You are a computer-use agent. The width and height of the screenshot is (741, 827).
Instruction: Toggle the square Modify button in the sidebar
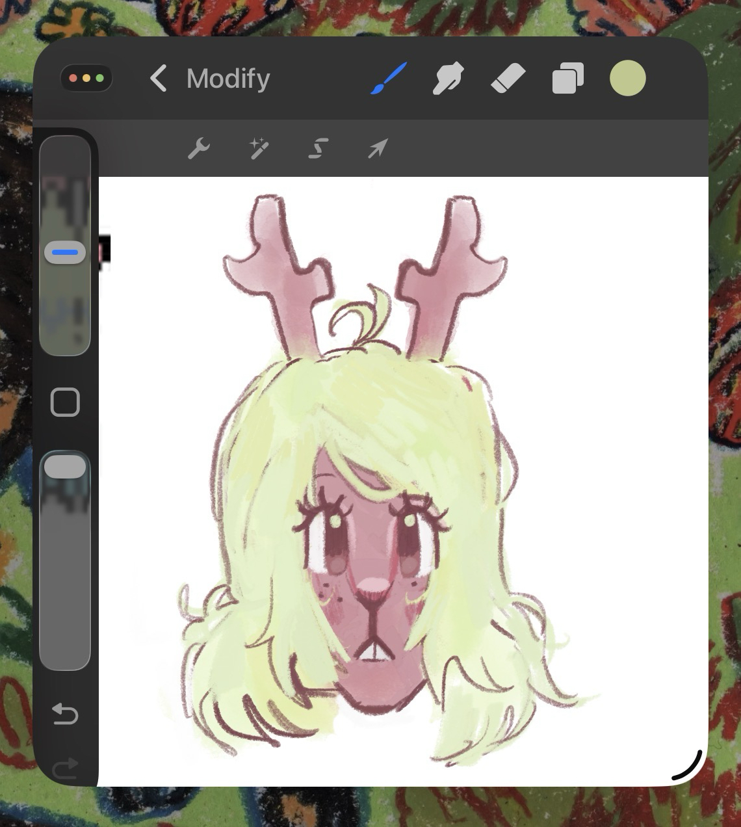tap(65, 402)
